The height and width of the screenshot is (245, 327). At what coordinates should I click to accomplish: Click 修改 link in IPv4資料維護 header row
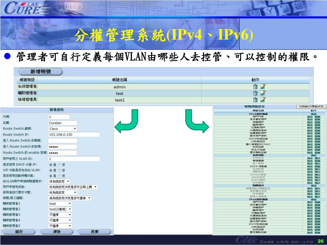tap(314, 114)
